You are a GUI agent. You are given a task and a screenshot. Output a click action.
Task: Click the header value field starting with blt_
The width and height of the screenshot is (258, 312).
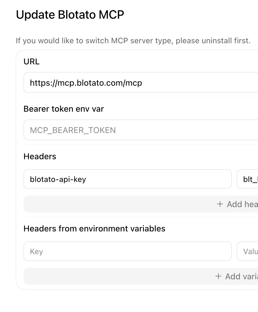[x=247, y=179]
